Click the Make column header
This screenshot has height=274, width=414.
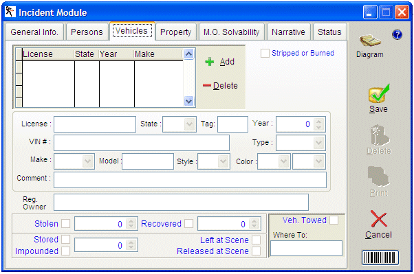(158, 54)
